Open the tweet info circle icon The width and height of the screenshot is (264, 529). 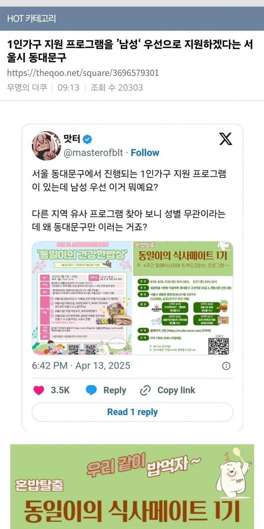click(226, 366)
